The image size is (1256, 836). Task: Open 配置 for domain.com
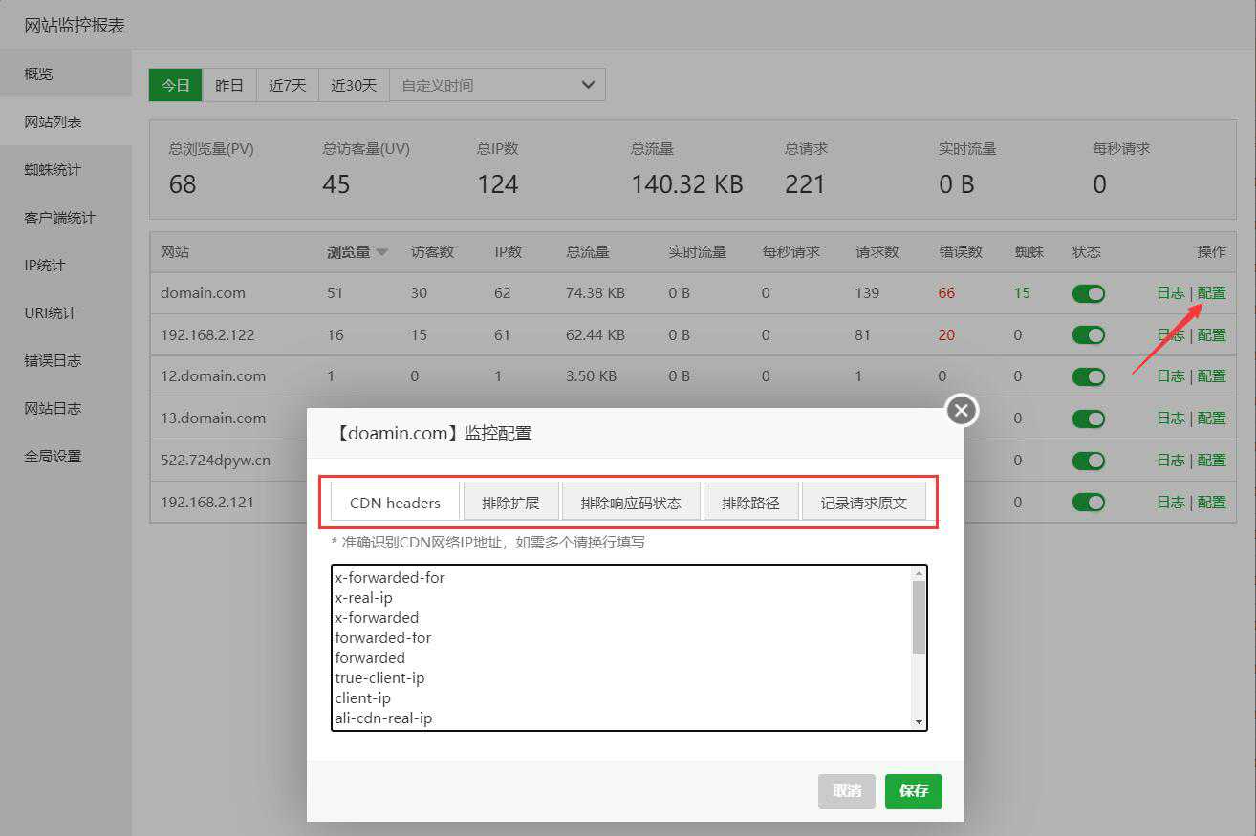[1212, 293]
